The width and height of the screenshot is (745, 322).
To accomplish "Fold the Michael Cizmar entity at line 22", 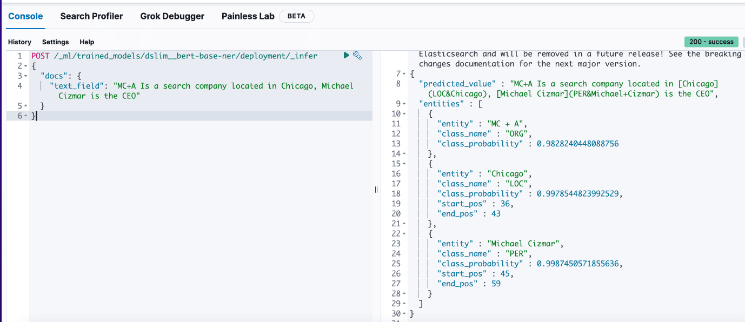I will click(x=404, y=234).
